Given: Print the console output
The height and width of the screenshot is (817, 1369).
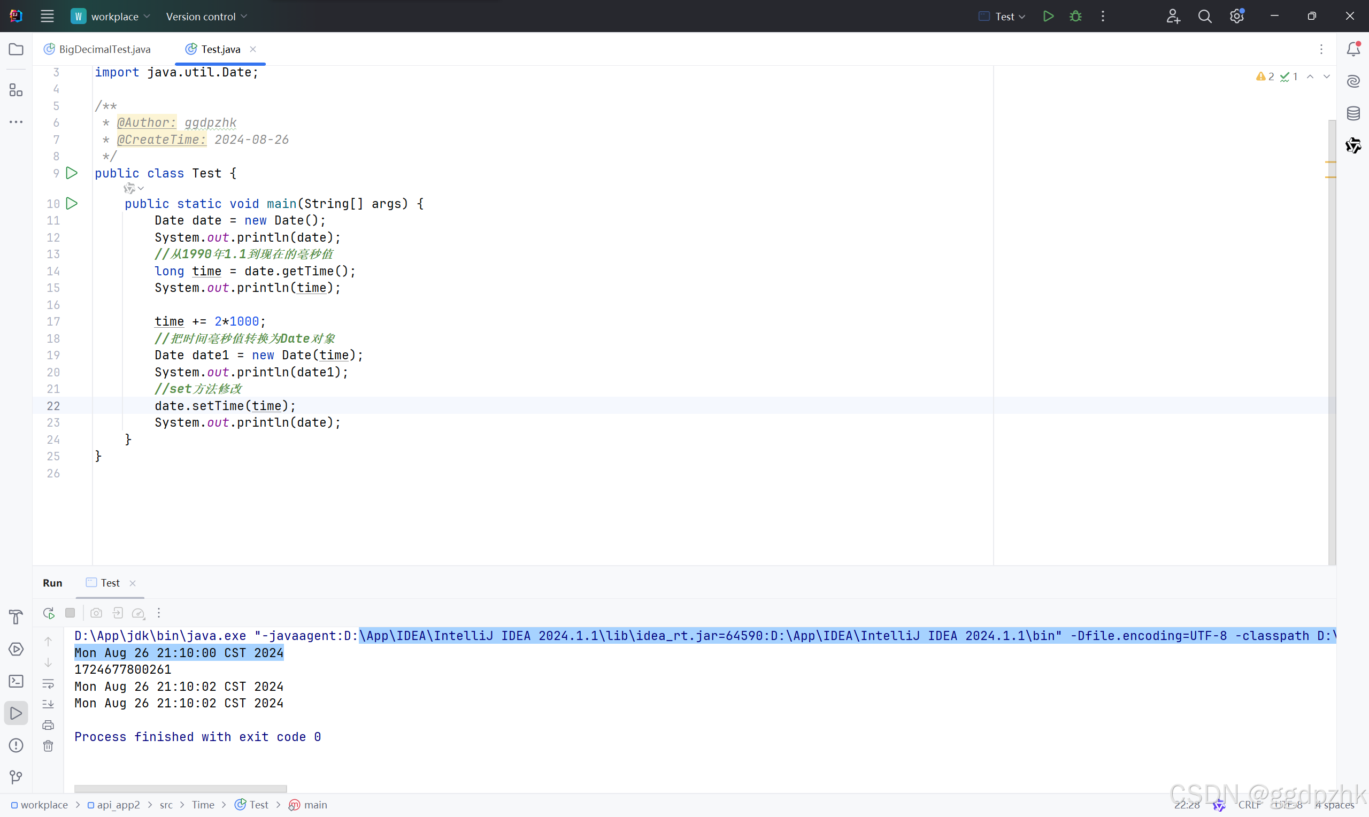Looking at the screenshot, I should pos(49,726).
